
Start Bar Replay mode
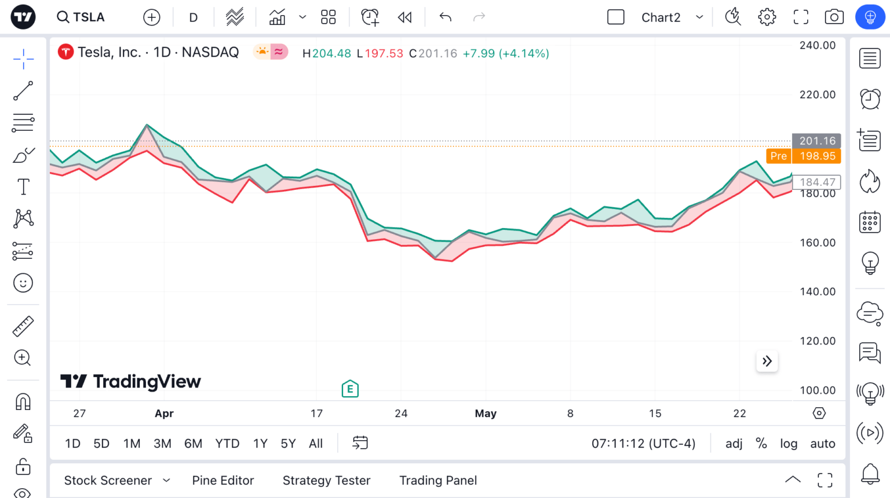click(404, 17)
